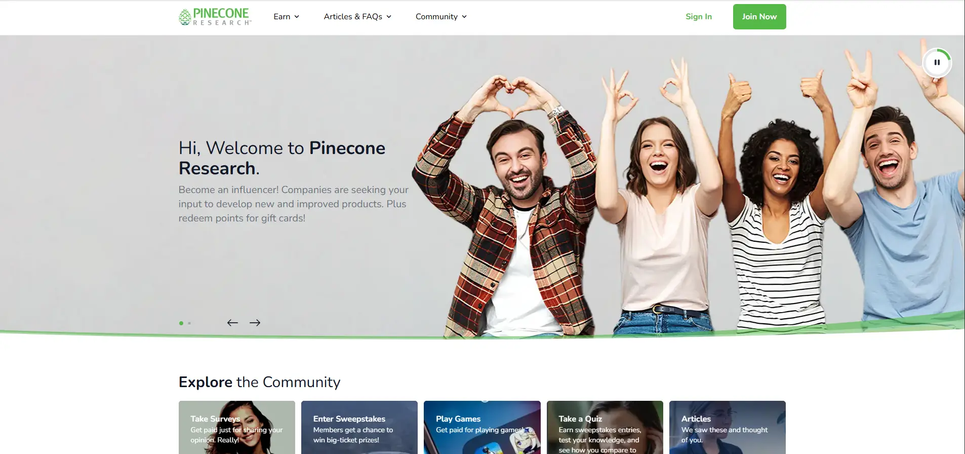965x454 pixels.
Task: Expand the Community dropdown chevron
Action: point(464,17)
